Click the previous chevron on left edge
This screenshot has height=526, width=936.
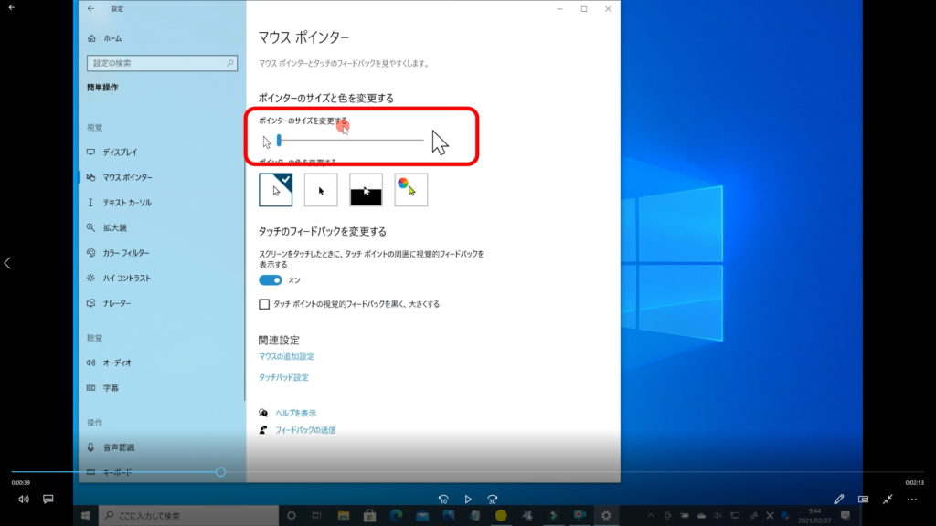tap(7, 263)
